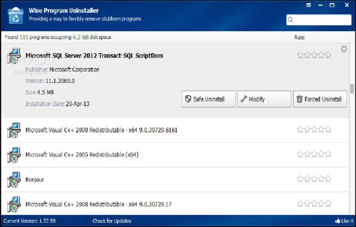Viewport: 356px width, 227px height.
Task: Rate SQL Server ScriptDom one star
Action: [300, 55]
